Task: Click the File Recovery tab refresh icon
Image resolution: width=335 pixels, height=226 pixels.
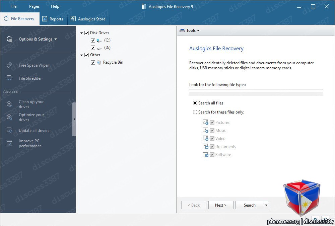Action: coord(6,19)
